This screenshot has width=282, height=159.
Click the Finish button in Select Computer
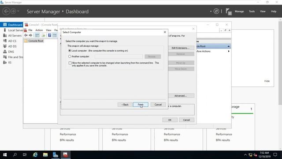coord(141,105)
